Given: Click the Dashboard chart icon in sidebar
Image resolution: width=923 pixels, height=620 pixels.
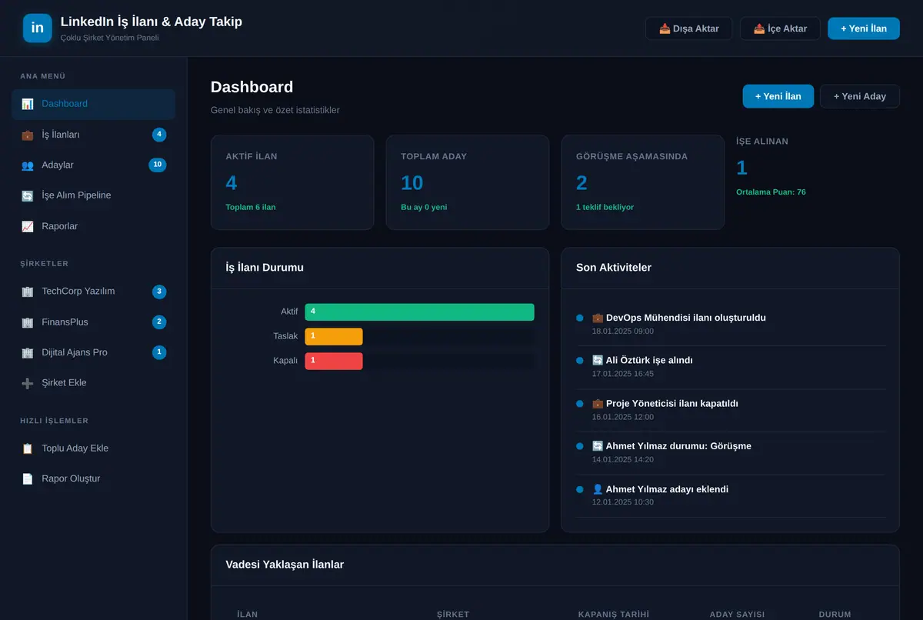Looking at the screenshot, I should click(28, 104).
